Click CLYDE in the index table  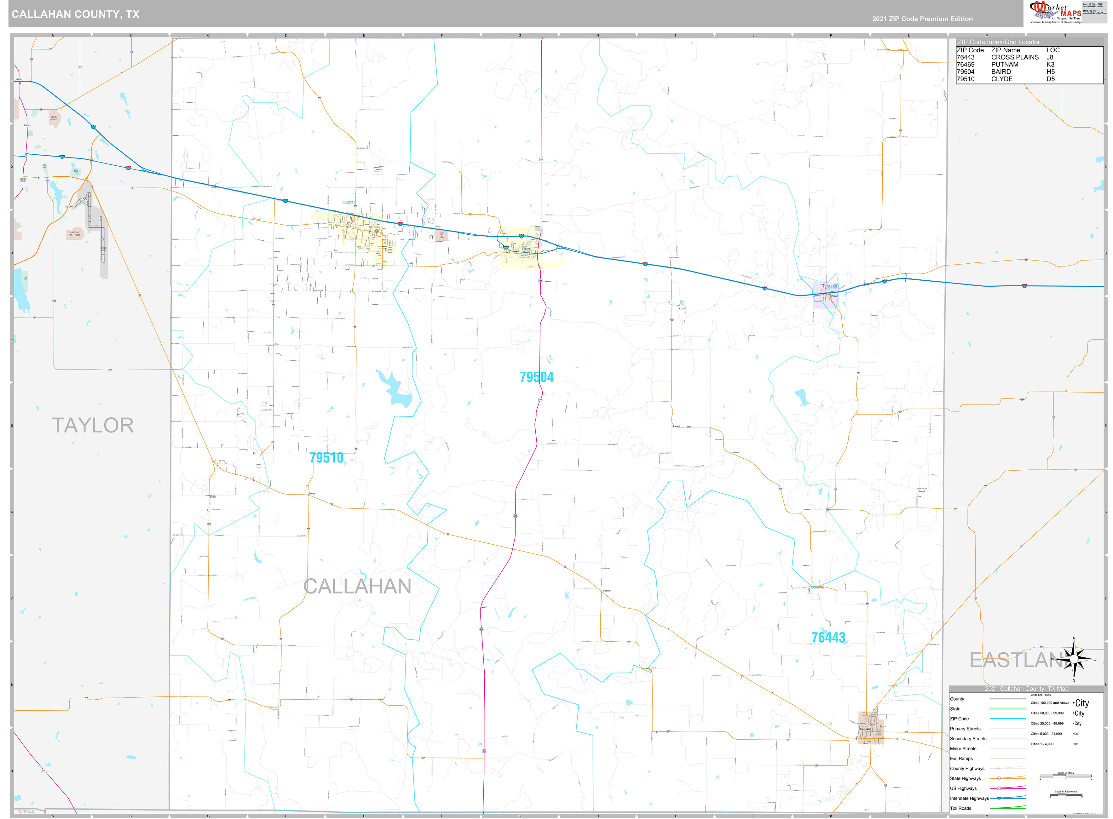point(1002,79)
